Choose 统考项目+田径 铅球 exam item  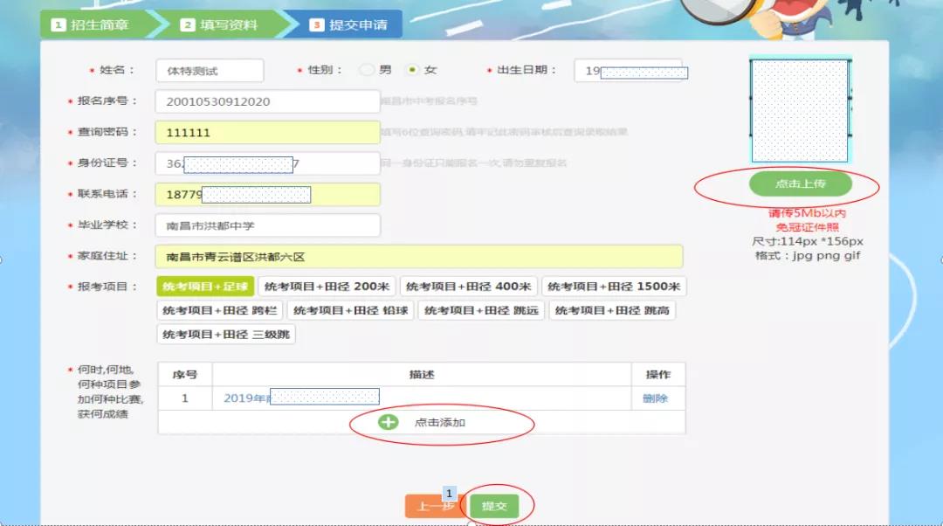pos(351,310)
